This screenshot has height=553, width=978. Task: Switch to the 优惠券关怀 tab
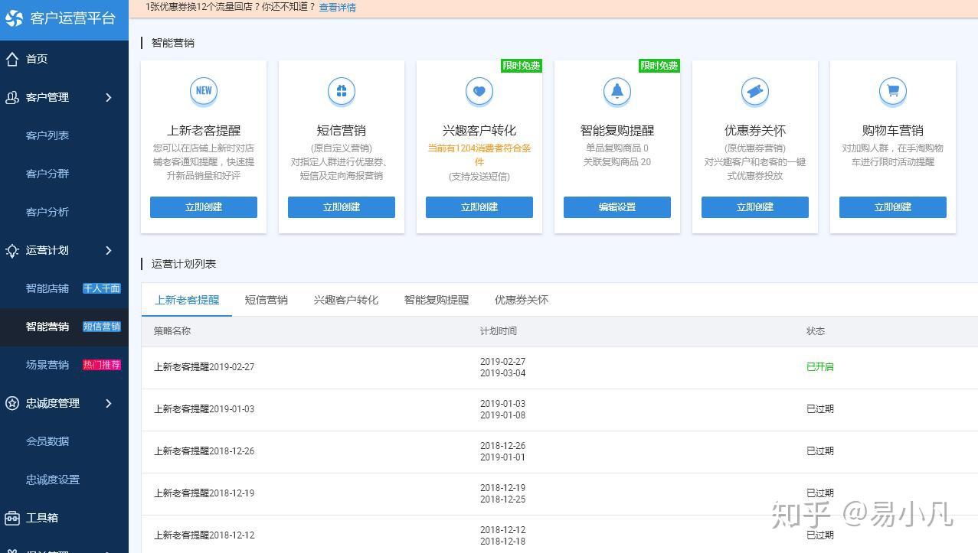(522, 300)
